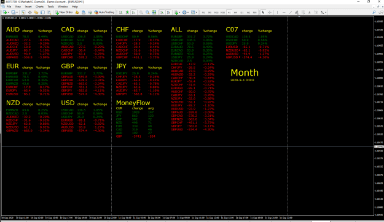
Task: Open the Strategy Tester
Action: pos(49,12)
